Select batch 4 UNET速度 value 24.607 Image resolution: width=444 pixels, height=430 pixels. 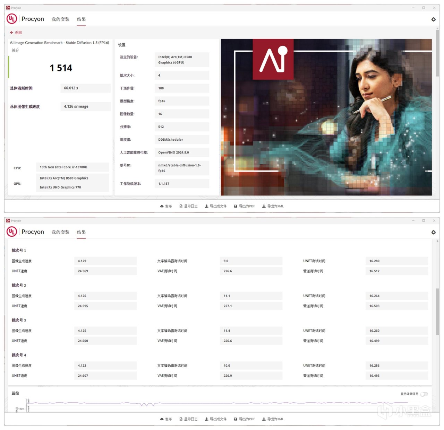(105, 376)
